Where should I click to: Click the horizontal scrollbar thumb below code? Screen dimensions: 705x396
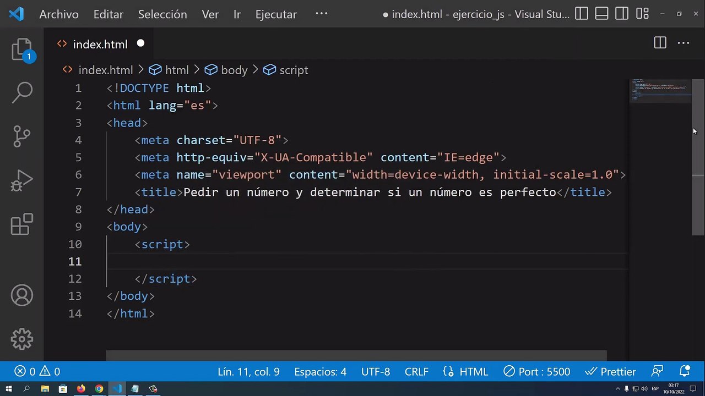point(356,355)
